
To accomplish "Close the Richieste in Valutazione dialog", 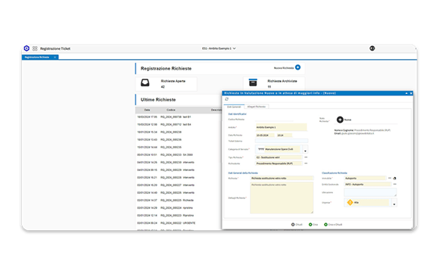I will pyautogui.click(x=411, y=93).
